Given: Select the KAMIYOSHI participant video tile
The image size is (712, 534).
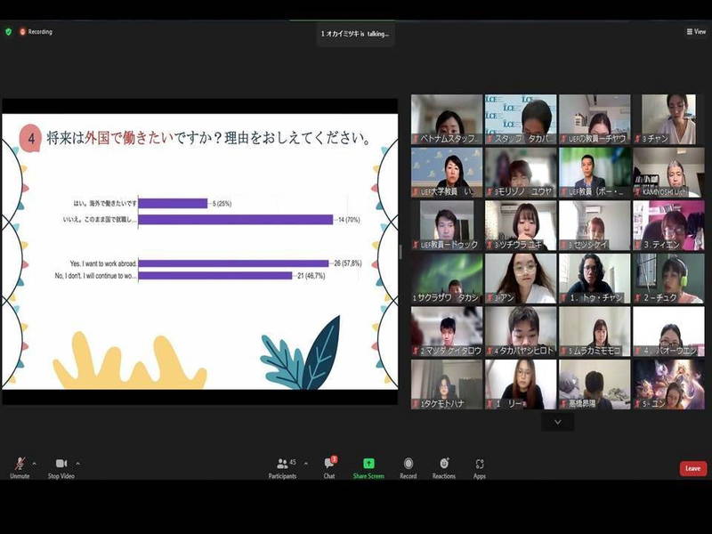Looking at the screenshot, I should pos(668,172).
